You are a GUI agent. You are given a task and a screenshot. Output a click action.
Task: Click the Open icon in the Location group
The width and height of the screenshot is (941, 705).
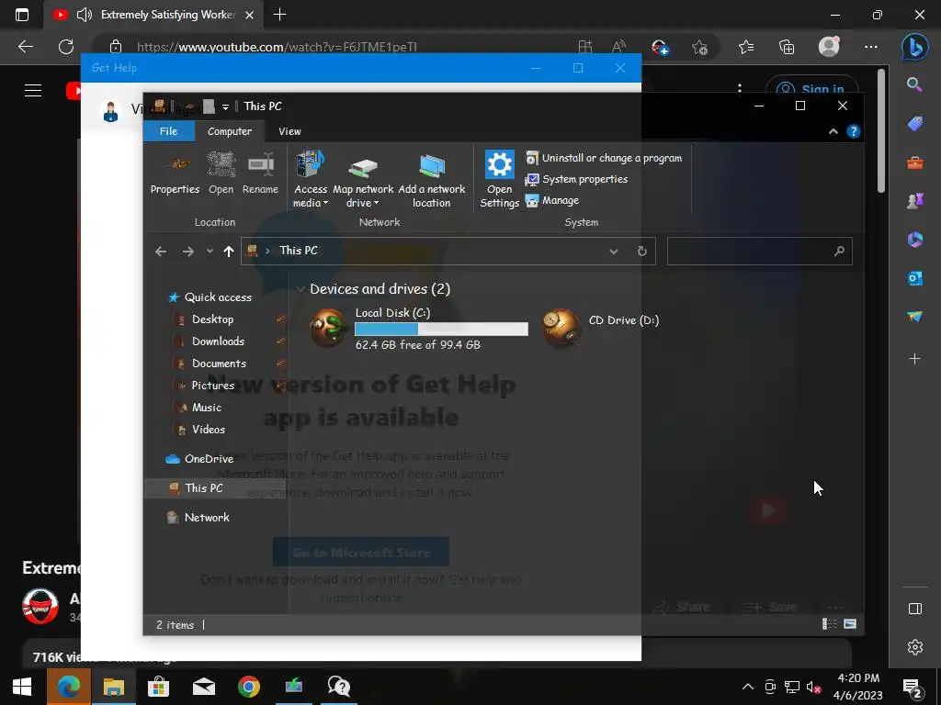coord(221,173)
